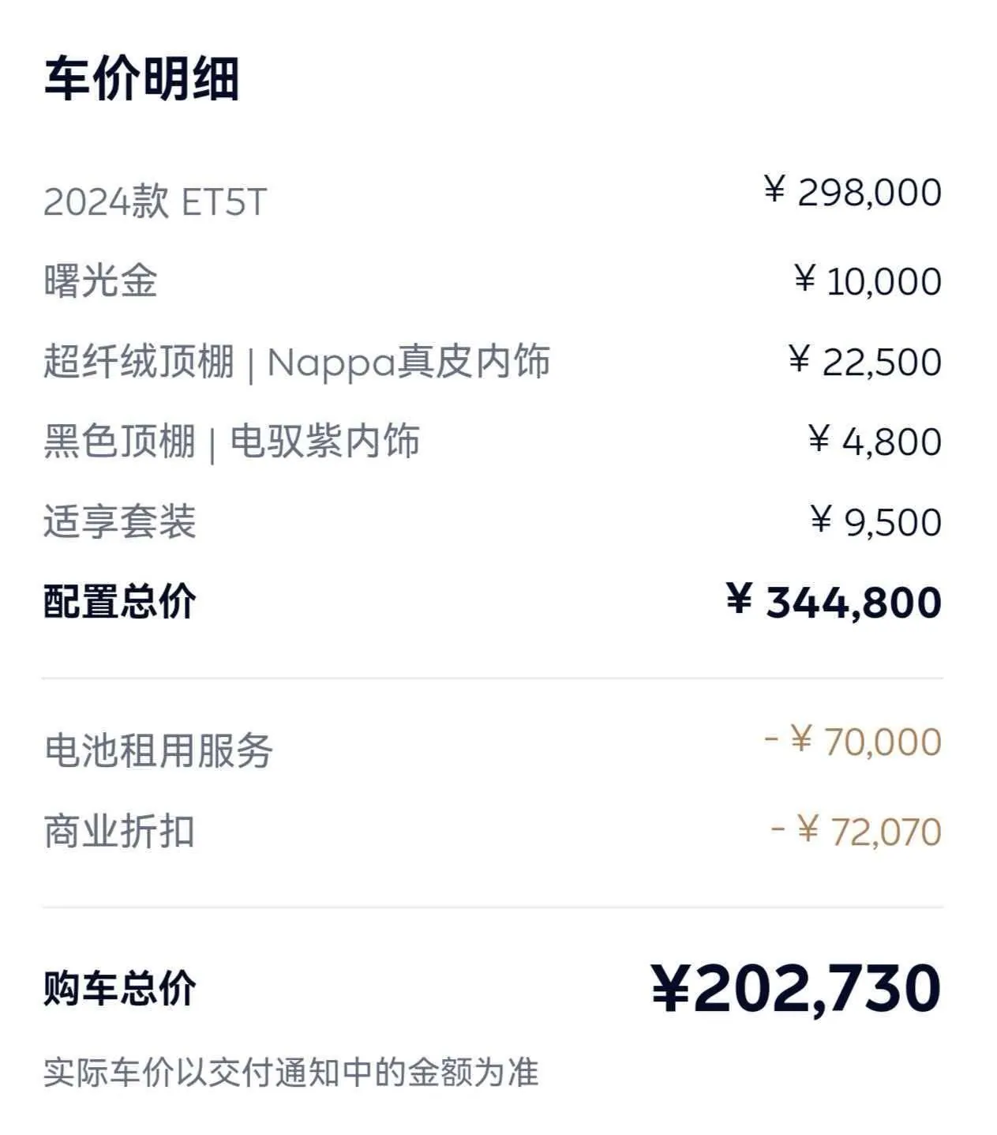Click the ¥ 344,800 configuration total
This screenshot has width=997, height=1135.
tap(834, 602)
